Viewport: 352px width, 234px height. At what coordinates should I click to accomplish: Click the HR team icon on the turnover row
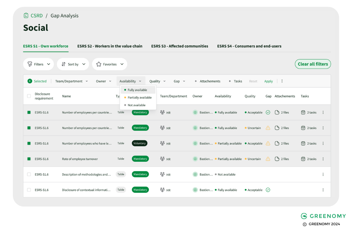163,159
